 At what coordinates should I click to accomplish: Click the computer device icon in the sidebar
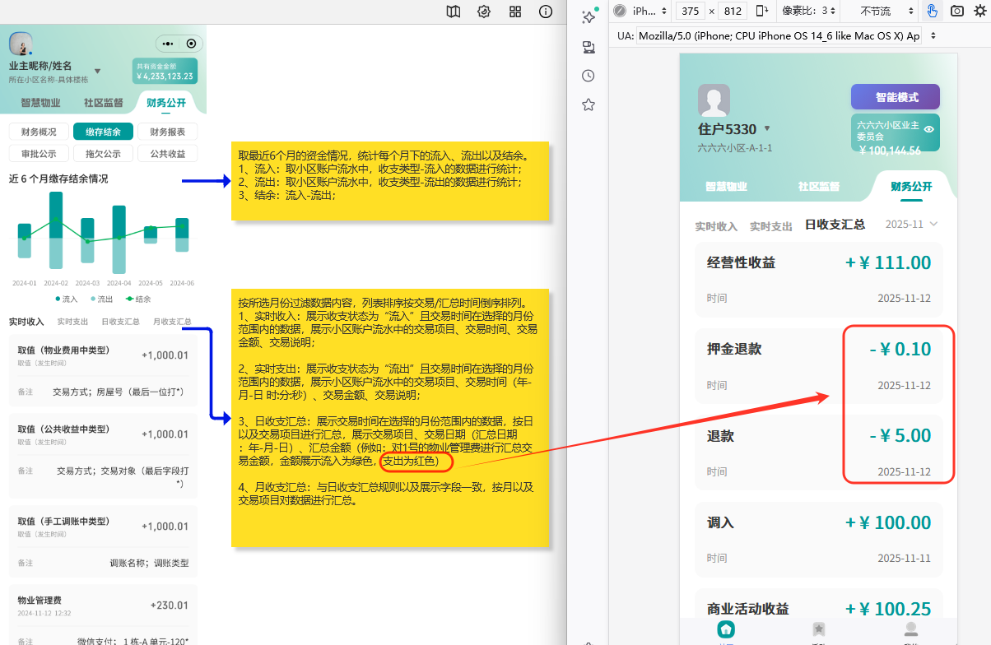click(x=589, y=47)
